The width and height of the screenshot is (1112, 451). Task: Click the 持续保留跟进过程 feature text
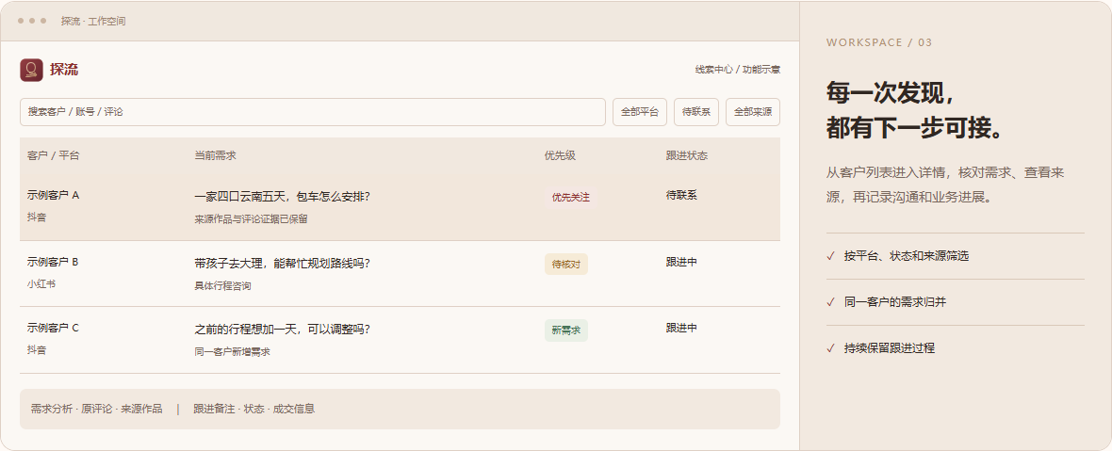click(890, 348)
